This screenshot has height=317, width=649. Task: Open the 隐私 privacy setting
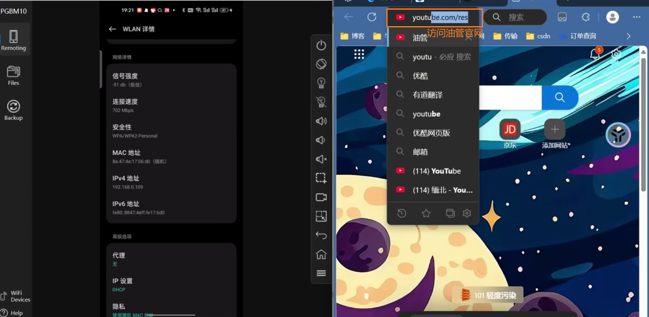click(171, 309)
